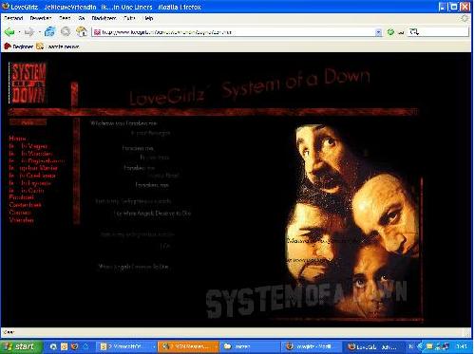Click the green Go button beside address bar

[x=391, y=32]
